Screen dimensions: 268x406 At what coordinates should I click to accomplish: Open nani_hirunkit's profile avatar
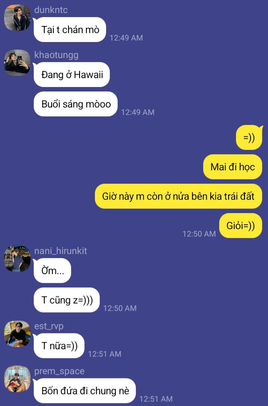[x=17, y=259]
